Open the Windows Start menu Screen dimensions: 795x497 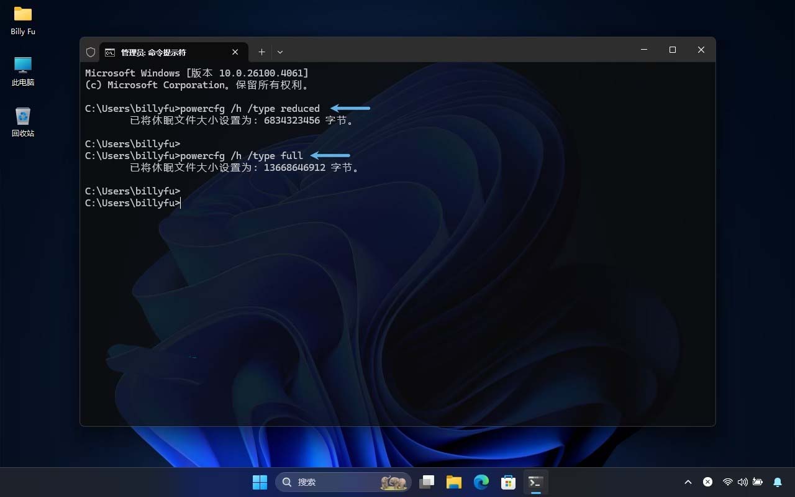click(260, 482)
